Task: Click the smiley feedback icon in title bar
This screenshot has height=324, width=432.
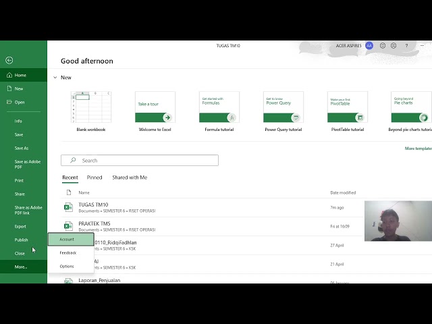Action: 383,45
